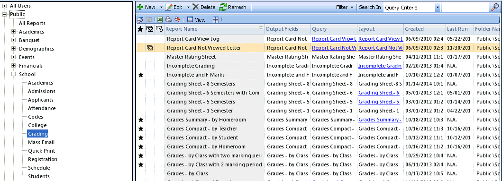
Task: Click the quick print lightning icon
Action: 177,20
